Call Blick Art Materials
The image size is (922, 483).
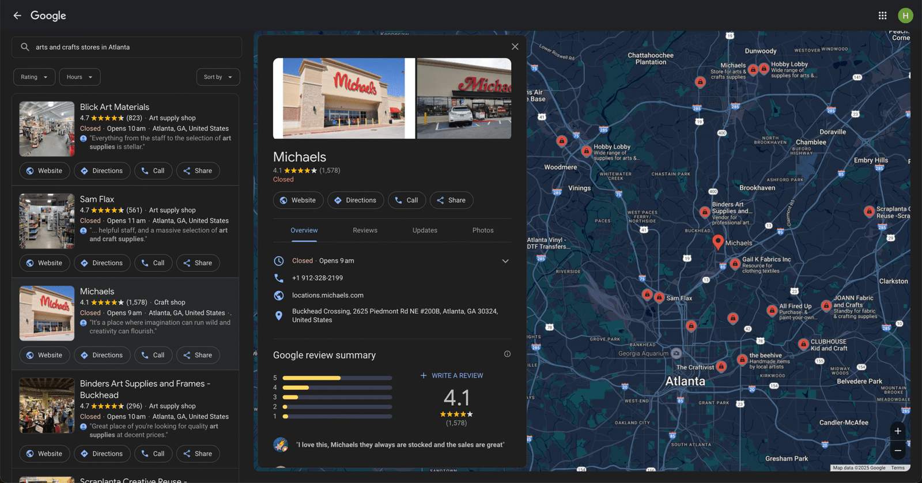153,171
